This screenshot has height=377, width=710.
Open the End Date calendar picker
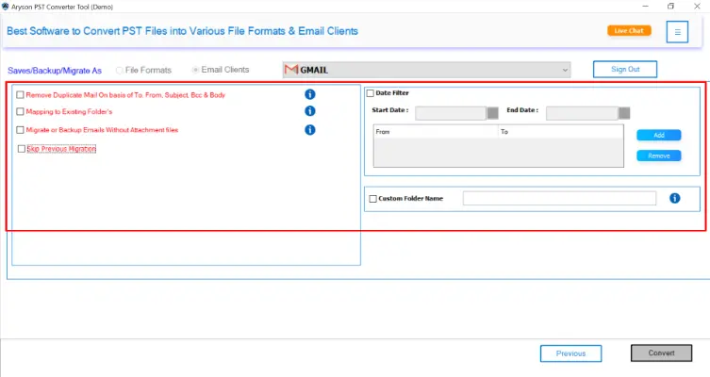click(x=624, y=113)
